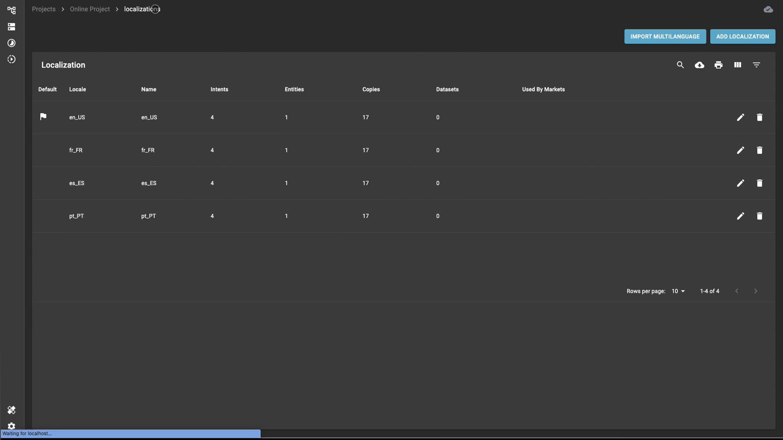The height and width of the screenshot is (440, 783).
Task: Sort by Locale column header
Action: [77, 89]
